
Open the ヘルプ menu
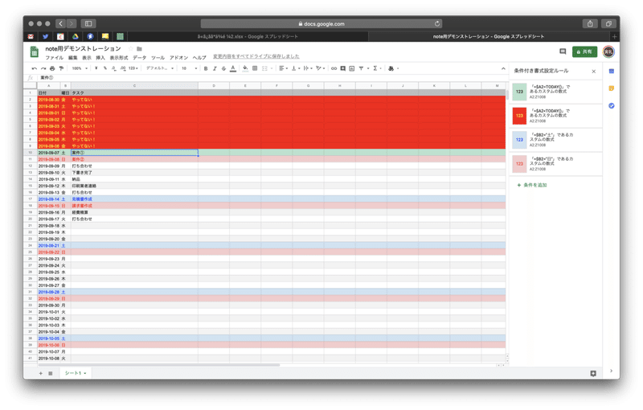coord(199,58)
